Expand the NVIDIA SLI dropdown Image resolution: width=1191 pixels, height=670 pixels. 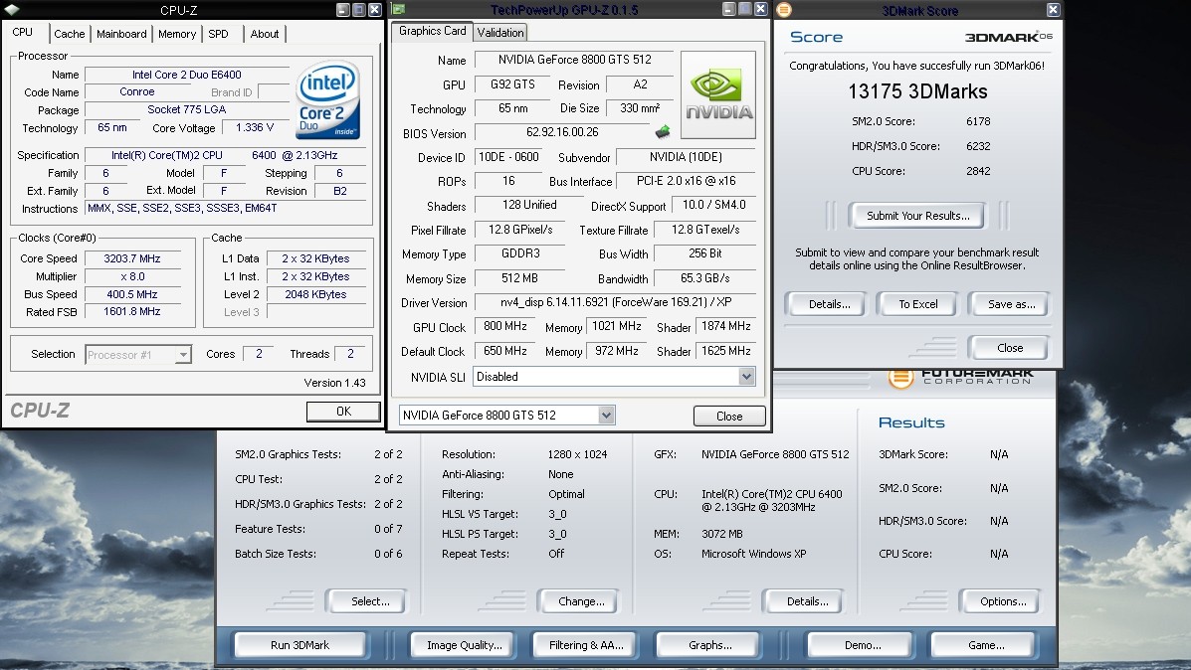pos(746,377)
